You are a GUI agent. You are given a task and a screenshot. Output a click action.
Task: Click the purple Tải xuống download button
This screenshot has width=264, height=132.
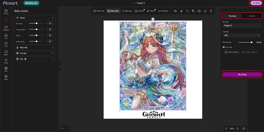pyautogui.click(x=242, y=75)
